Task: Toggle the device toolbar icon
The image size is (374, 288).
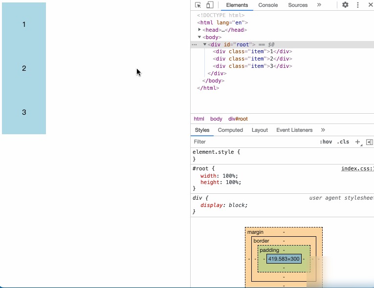Action: (210, 5)
